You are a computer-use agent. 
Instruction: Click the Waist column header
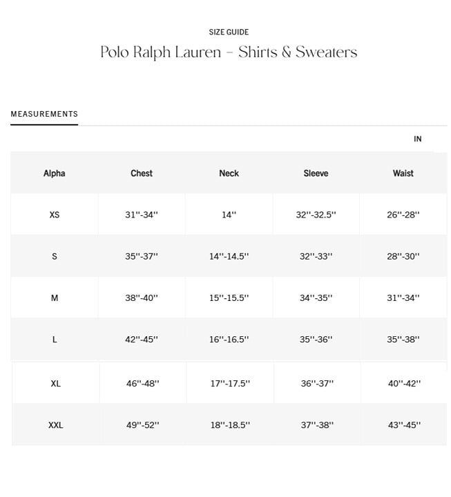point(403,173)
